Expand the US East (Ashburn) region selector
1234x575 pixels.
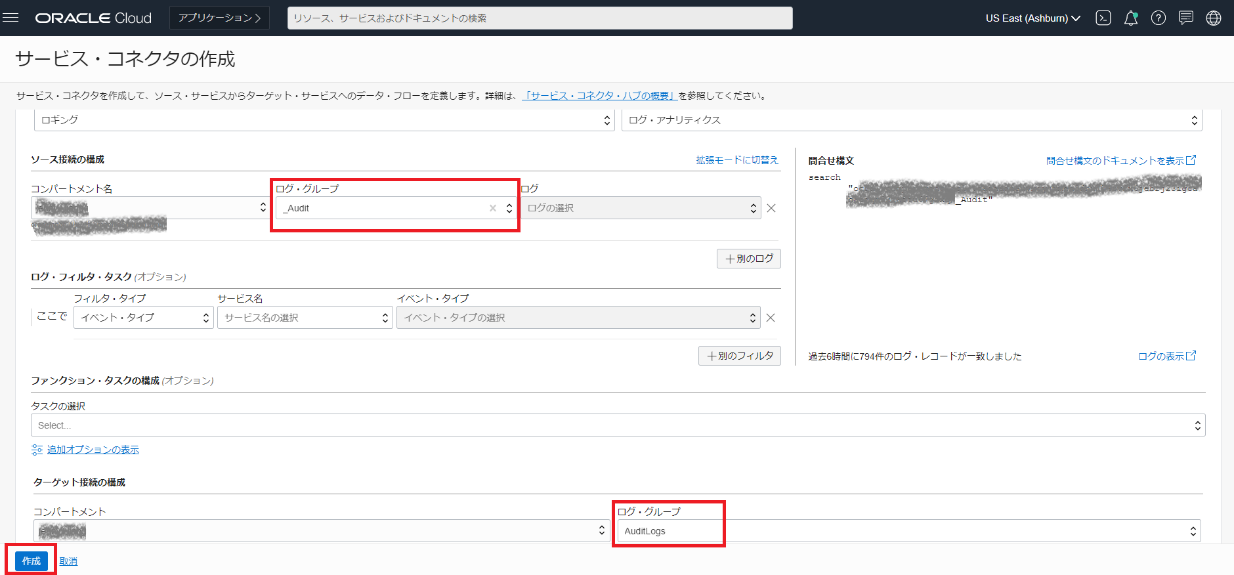(x=1032, y=18)
